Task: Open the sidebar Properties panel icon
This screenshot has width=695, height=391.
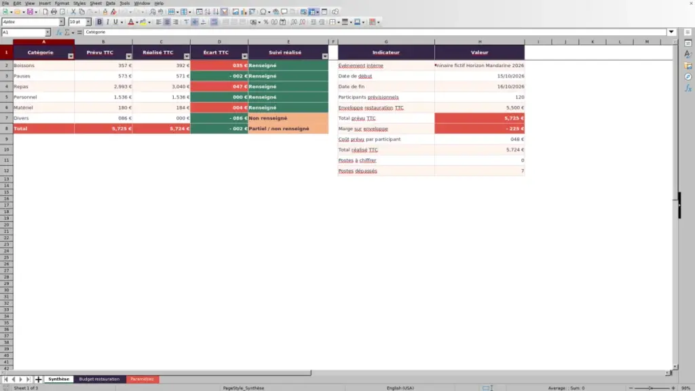Action: (688, 43)
